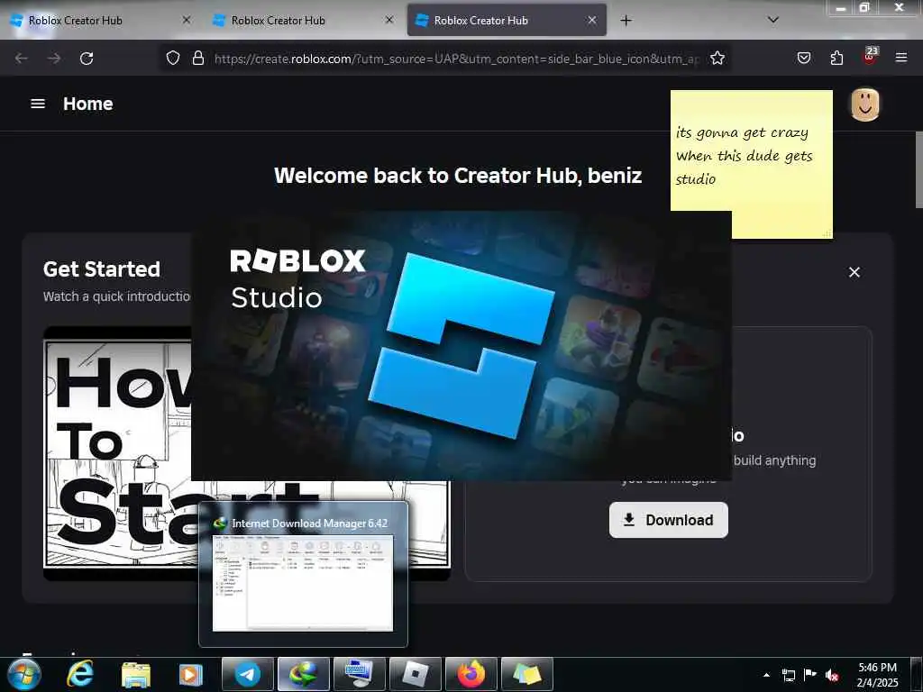Open the Creator Hub hamburger menu
923x692 pixels.
(38, 104)
